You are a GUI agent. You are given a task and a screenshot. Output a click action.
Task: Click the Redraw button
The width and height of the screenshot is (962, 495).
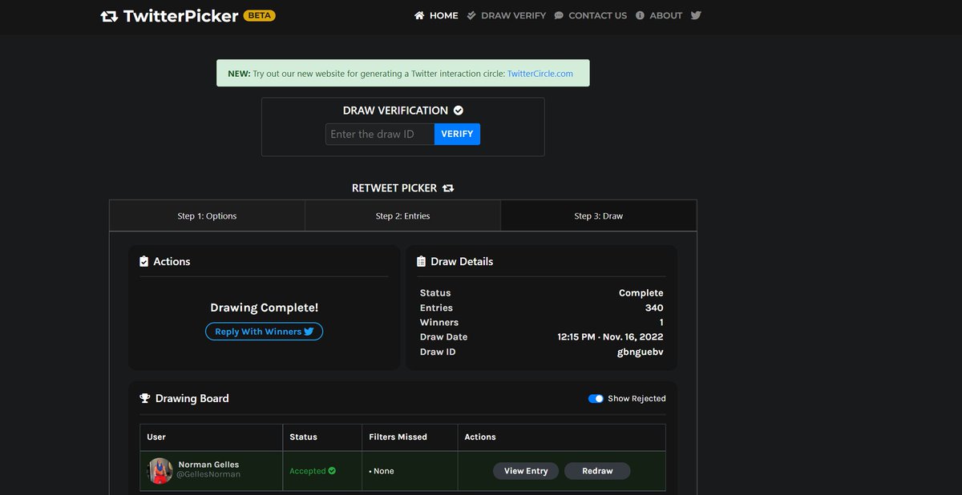coord(597,471)
